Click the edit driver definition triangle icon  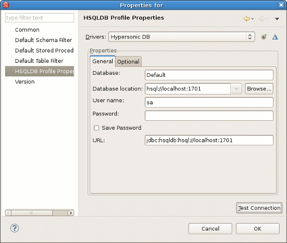pos(275,37)
